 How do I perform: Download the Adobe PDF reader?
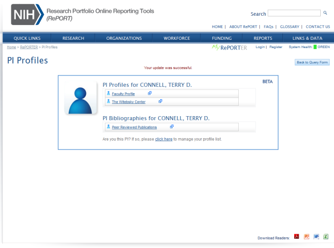[297, 237]
